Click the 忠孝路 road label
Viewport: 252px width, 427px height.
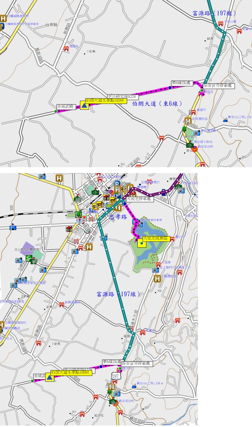click(117, 217)
